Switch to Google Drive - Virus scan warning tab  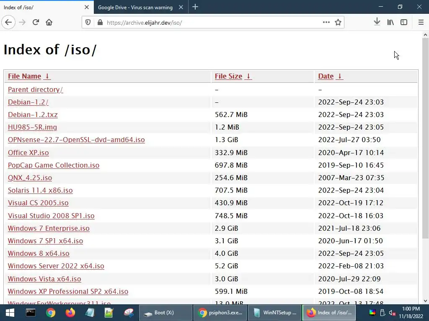point(135,8)
